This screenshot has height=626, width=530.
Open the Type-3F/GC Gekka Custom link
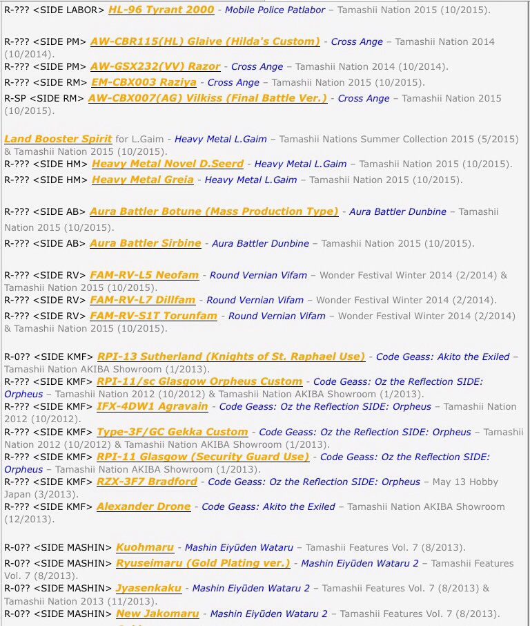point(173,432)
